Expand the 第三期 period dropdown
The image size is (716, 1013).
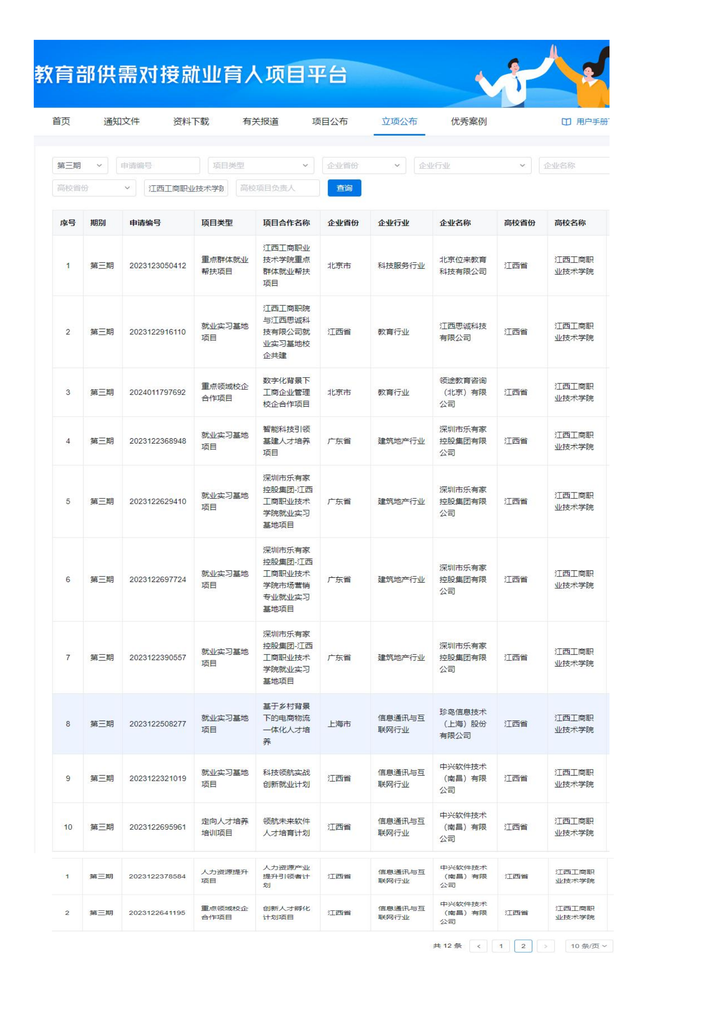[80, 165]
